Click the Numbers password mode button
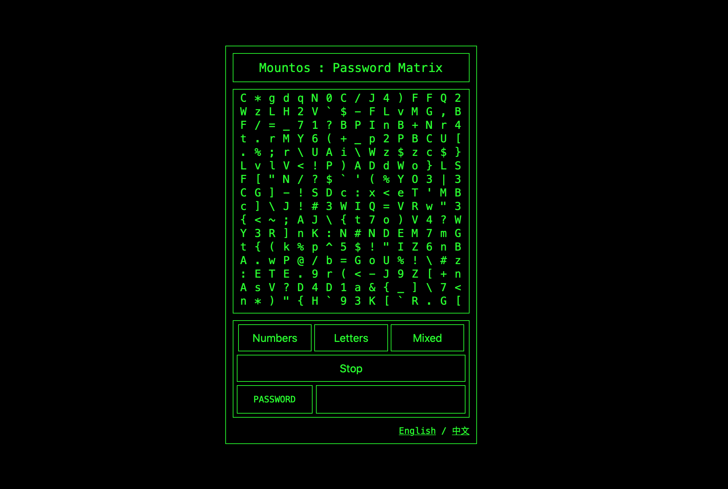Image resolution: width=728 pixels, height=489 pixels. pyautogui.click(x=275, y=339)
